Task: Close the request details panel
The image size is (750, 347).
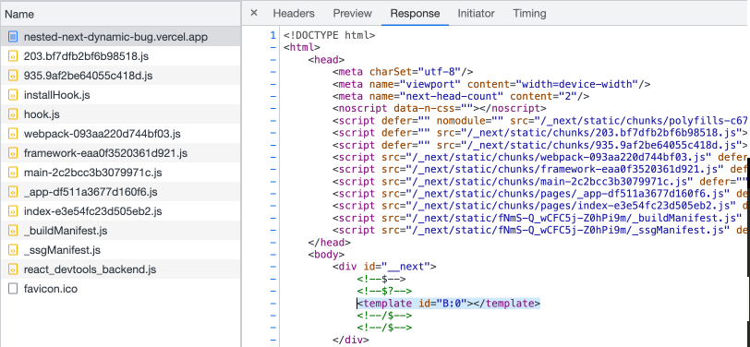Action: [254, 14]
